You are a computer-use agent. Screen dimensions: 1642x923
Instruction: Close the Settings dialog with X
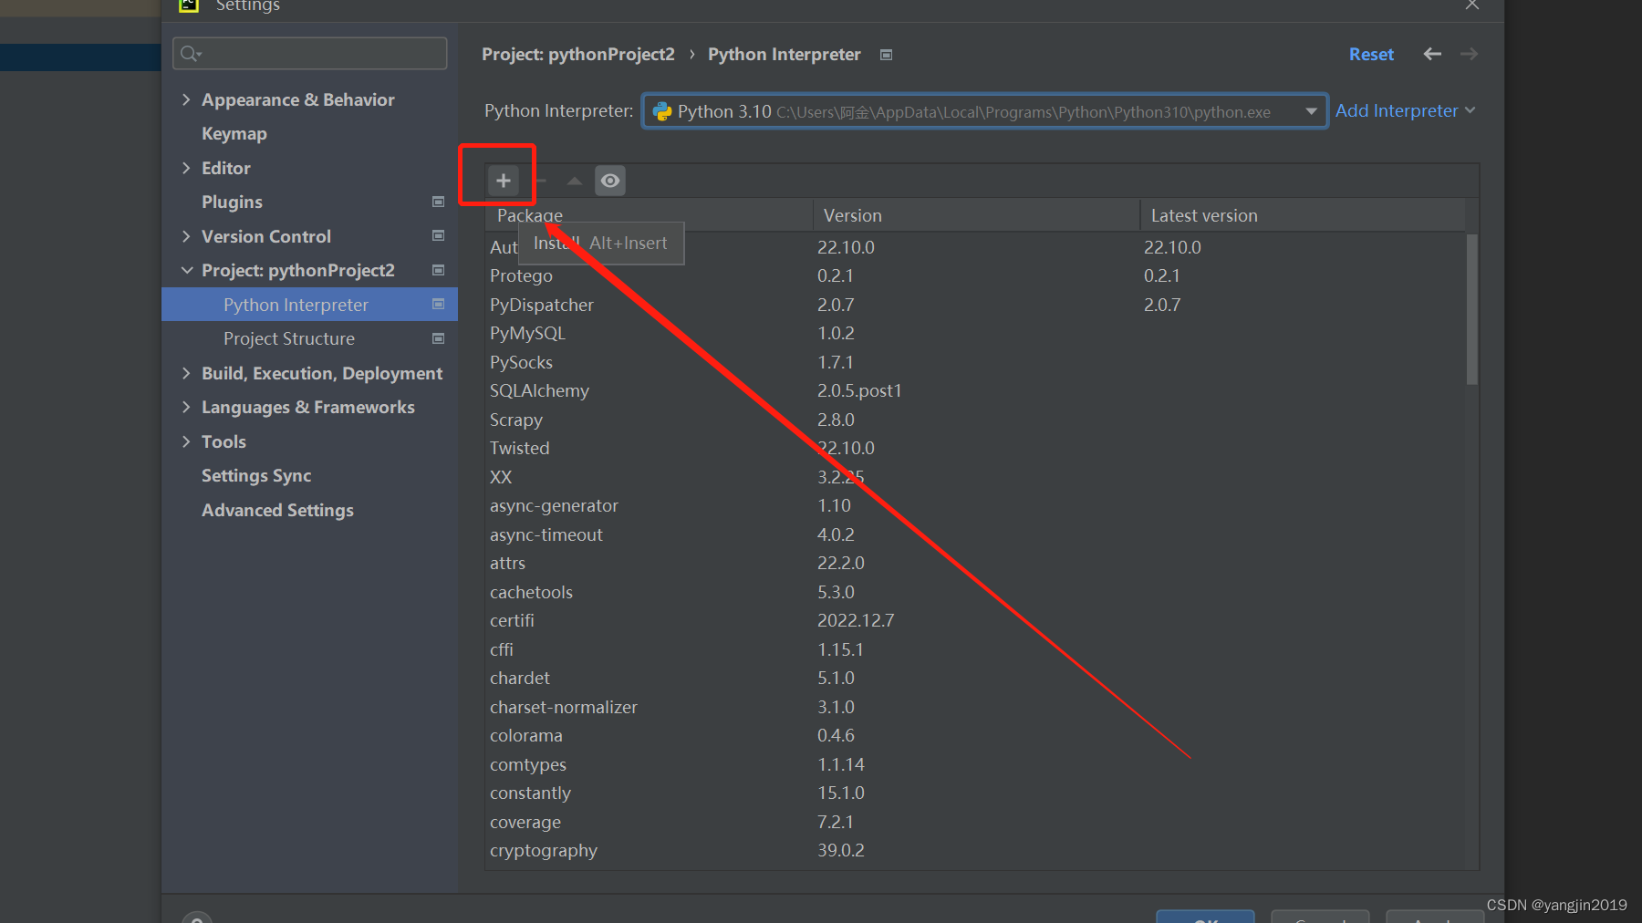1471,5
